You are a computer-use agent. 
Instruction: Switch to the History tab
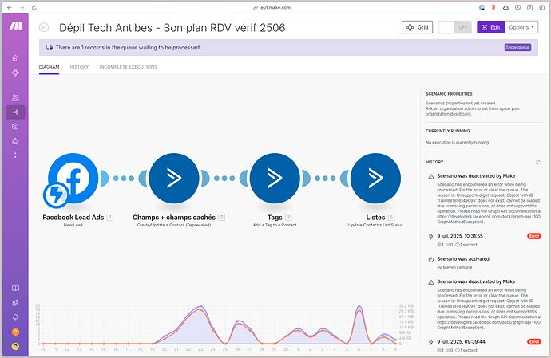tap(79, 67)
